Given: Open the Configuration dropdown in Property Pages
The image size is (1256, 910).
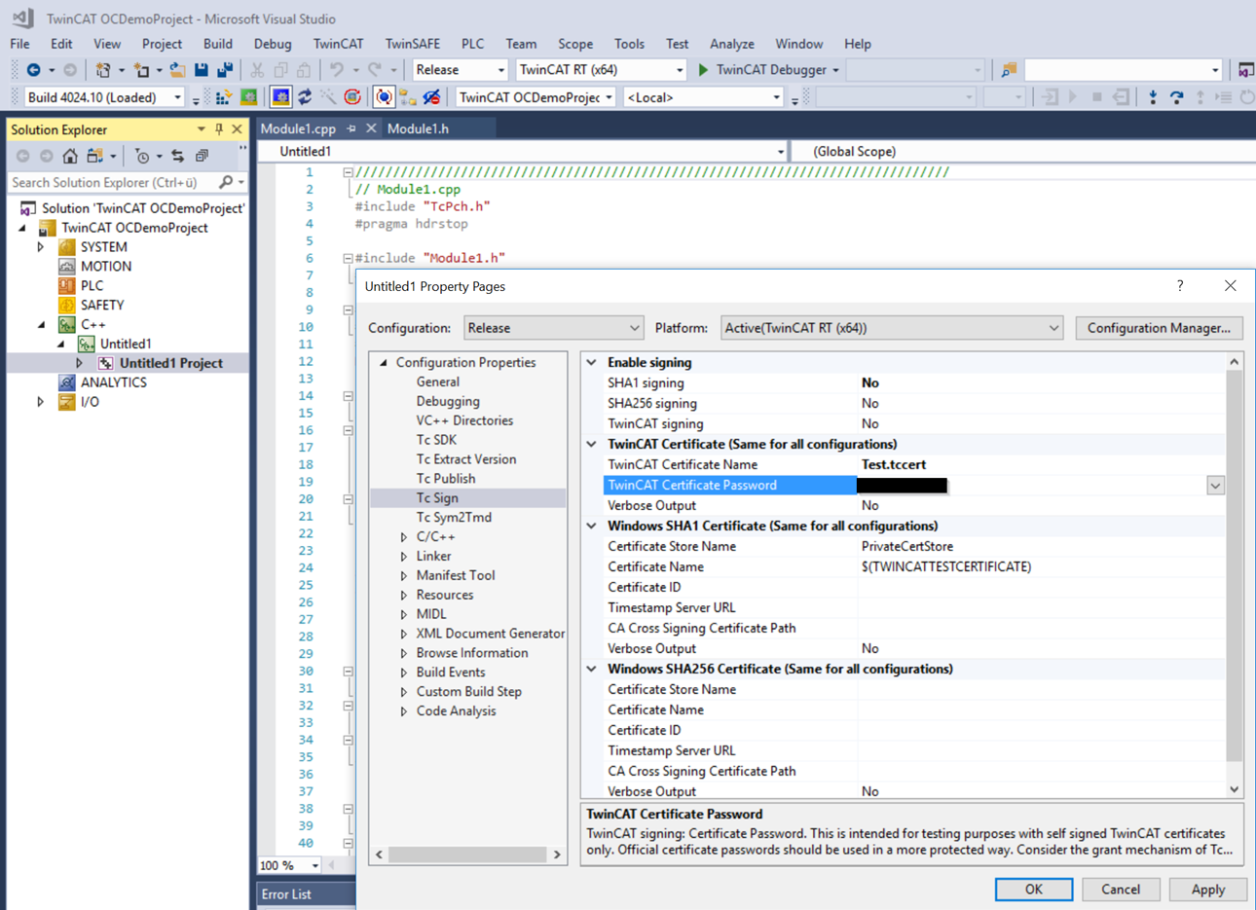Looking at the screenshot, I should tap(553, 328).
